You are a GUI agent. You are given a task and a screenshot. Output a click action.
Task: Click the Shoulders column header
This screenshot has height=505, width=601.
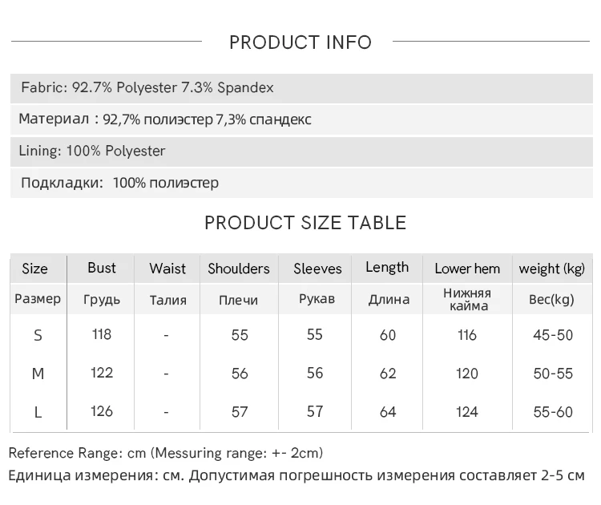(x=239, y=269)
